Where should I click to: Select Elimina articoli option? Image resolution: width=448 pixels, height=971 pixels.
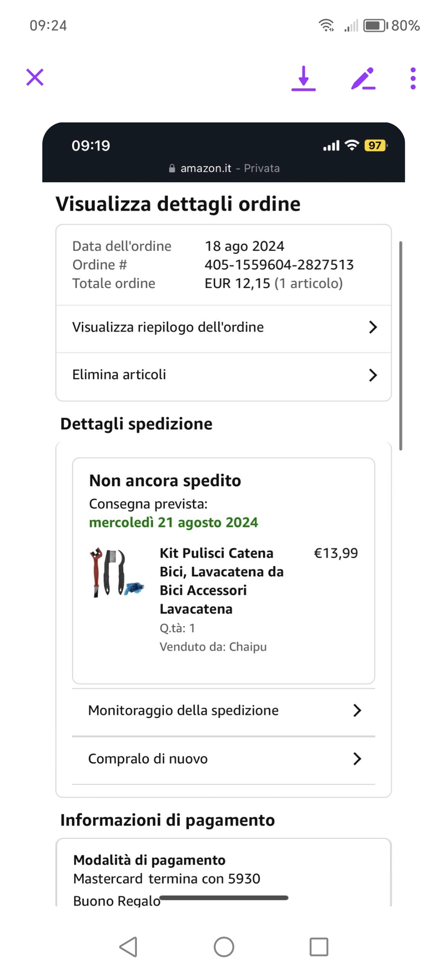pos(119,375)
